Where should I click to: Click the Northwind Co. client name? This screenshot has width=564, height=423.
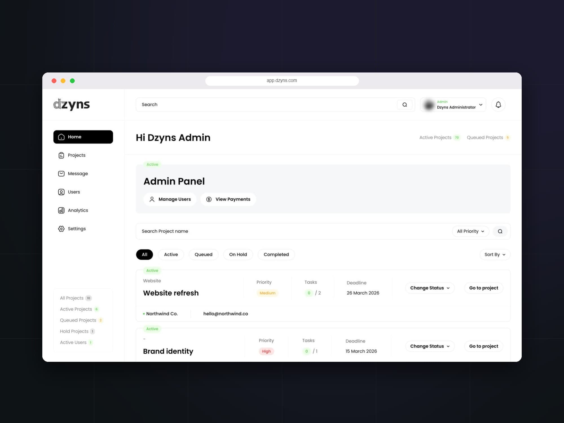pyautogui.click(x=162, y=314)
